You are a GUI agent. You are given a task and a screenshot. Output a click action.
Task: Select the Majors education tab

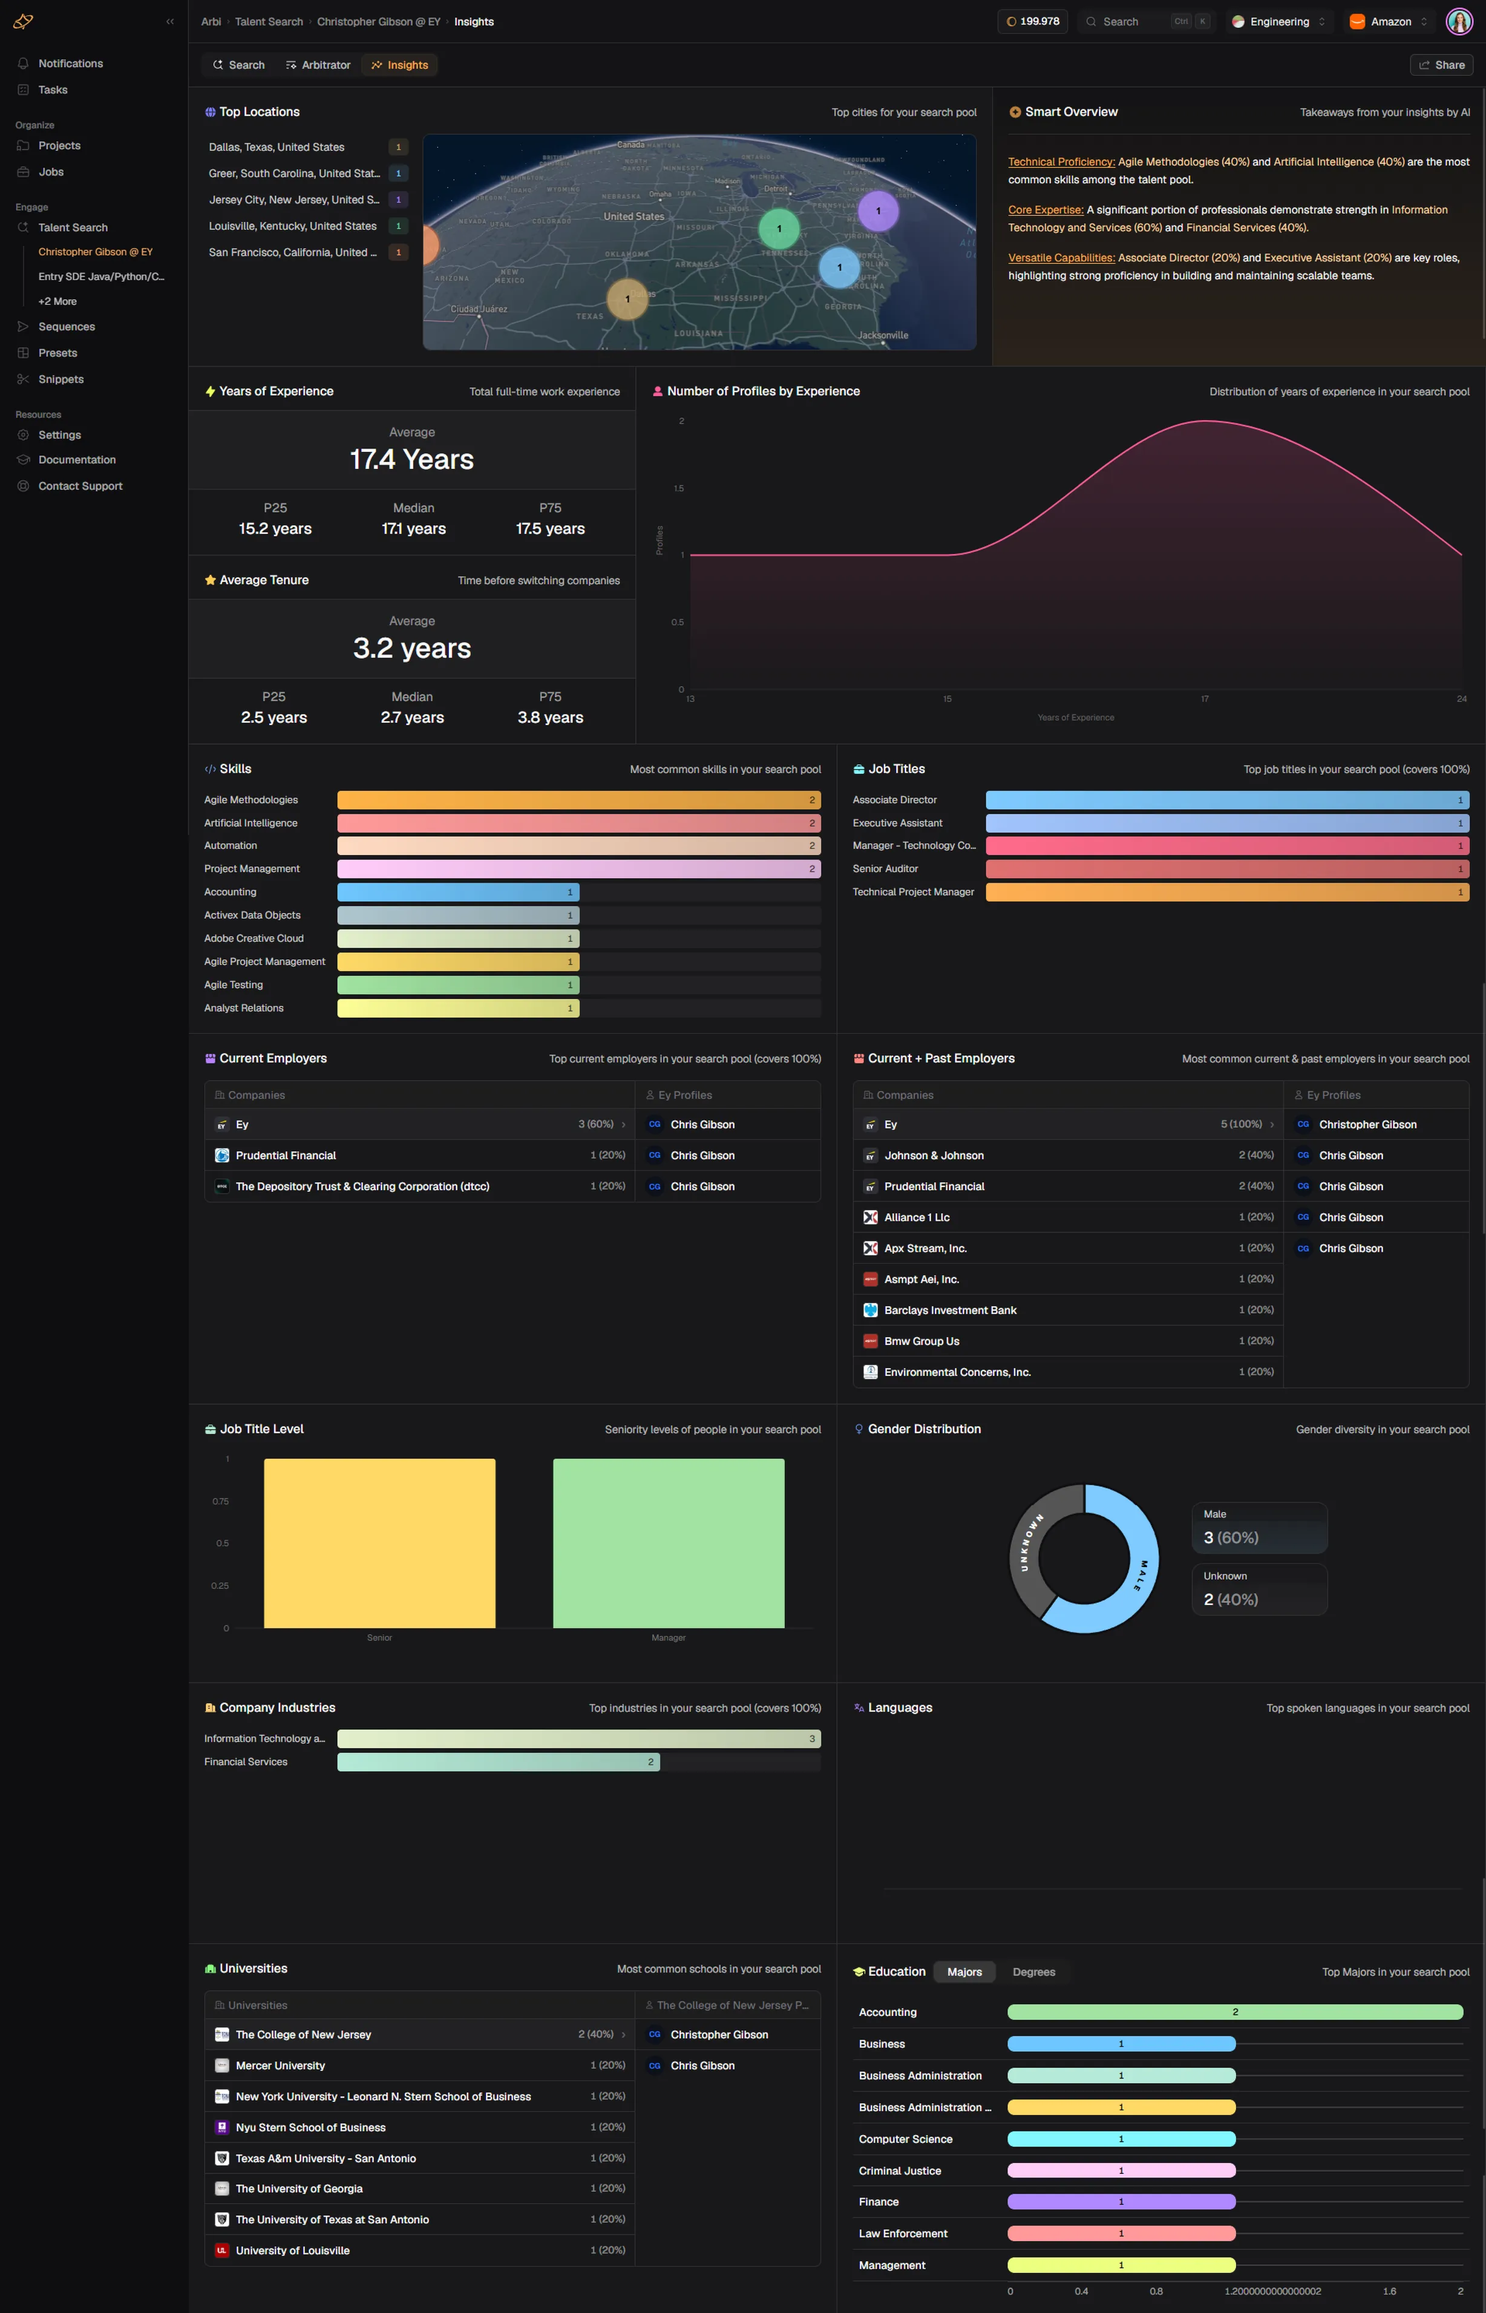[x=964, y=1971]
